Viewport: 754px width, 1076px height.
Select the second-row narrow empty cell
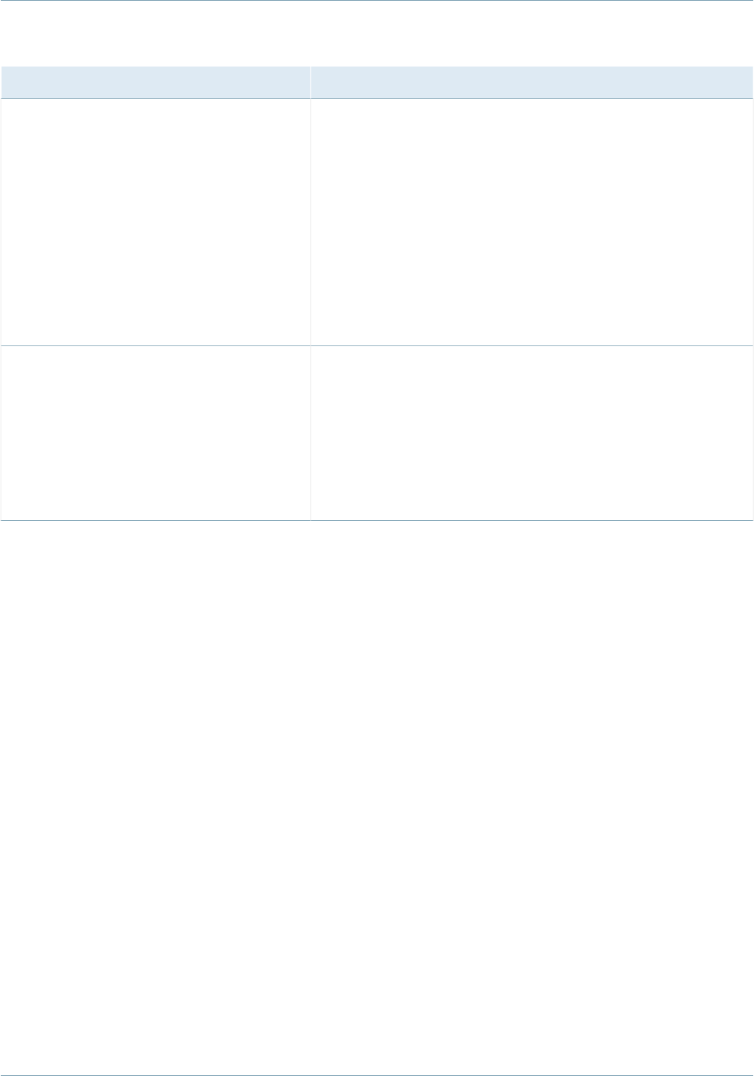155,433
